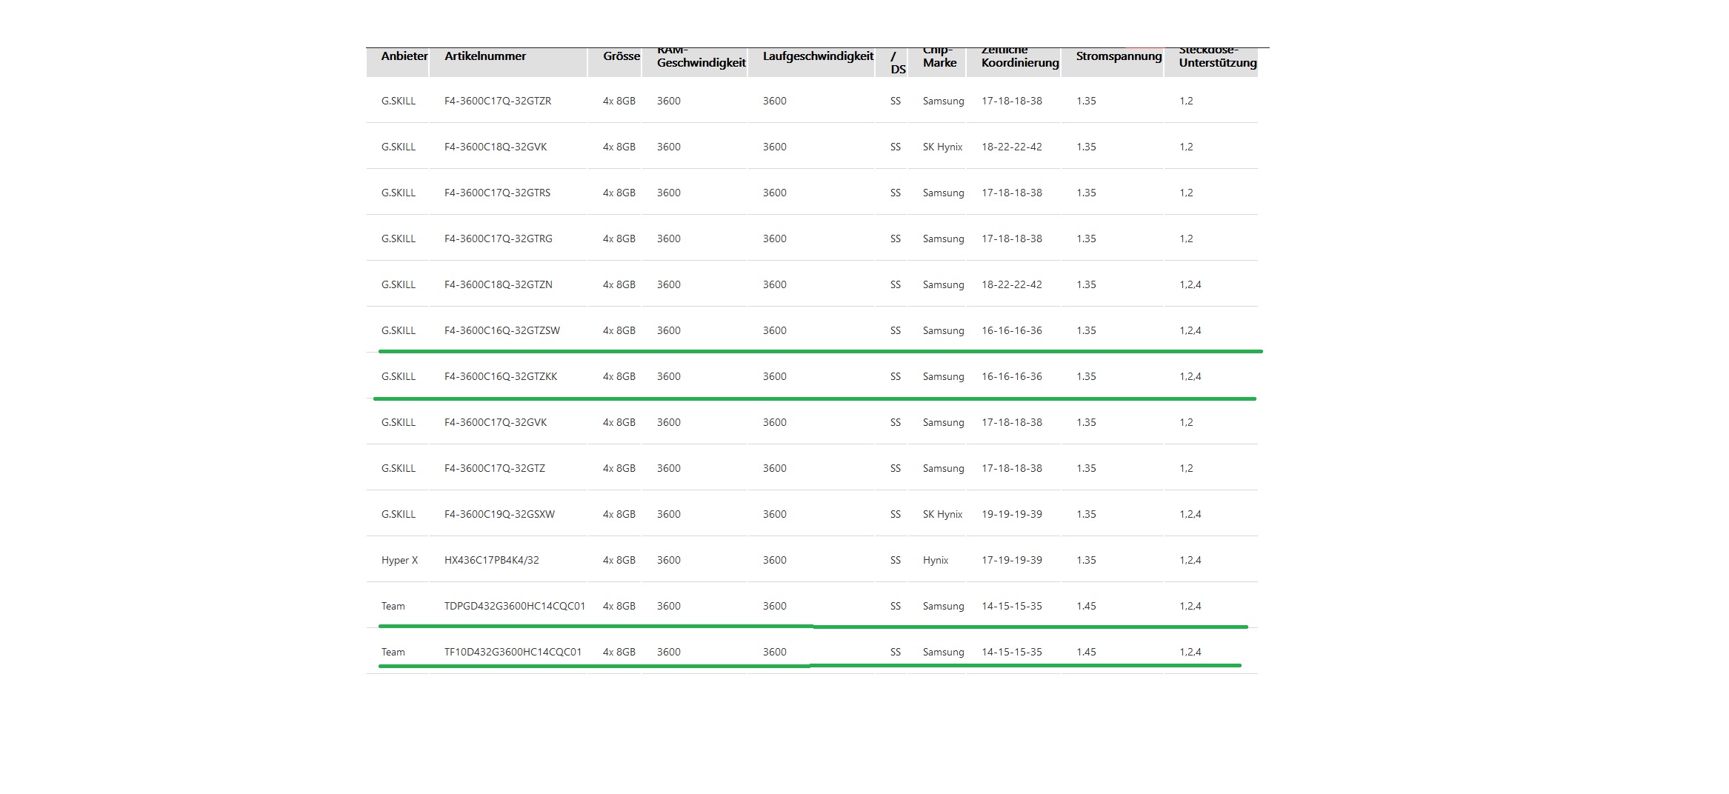
Task: Click voltage 1.45 in TDPGD432G3600HC14CQC01 row
Action: click(1086, 606)
